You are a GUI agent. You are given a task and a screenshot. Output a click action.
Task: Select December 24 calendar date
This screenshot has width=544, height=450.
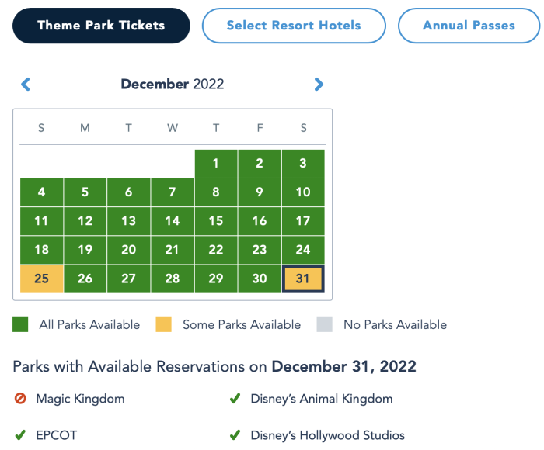[303, 250]
